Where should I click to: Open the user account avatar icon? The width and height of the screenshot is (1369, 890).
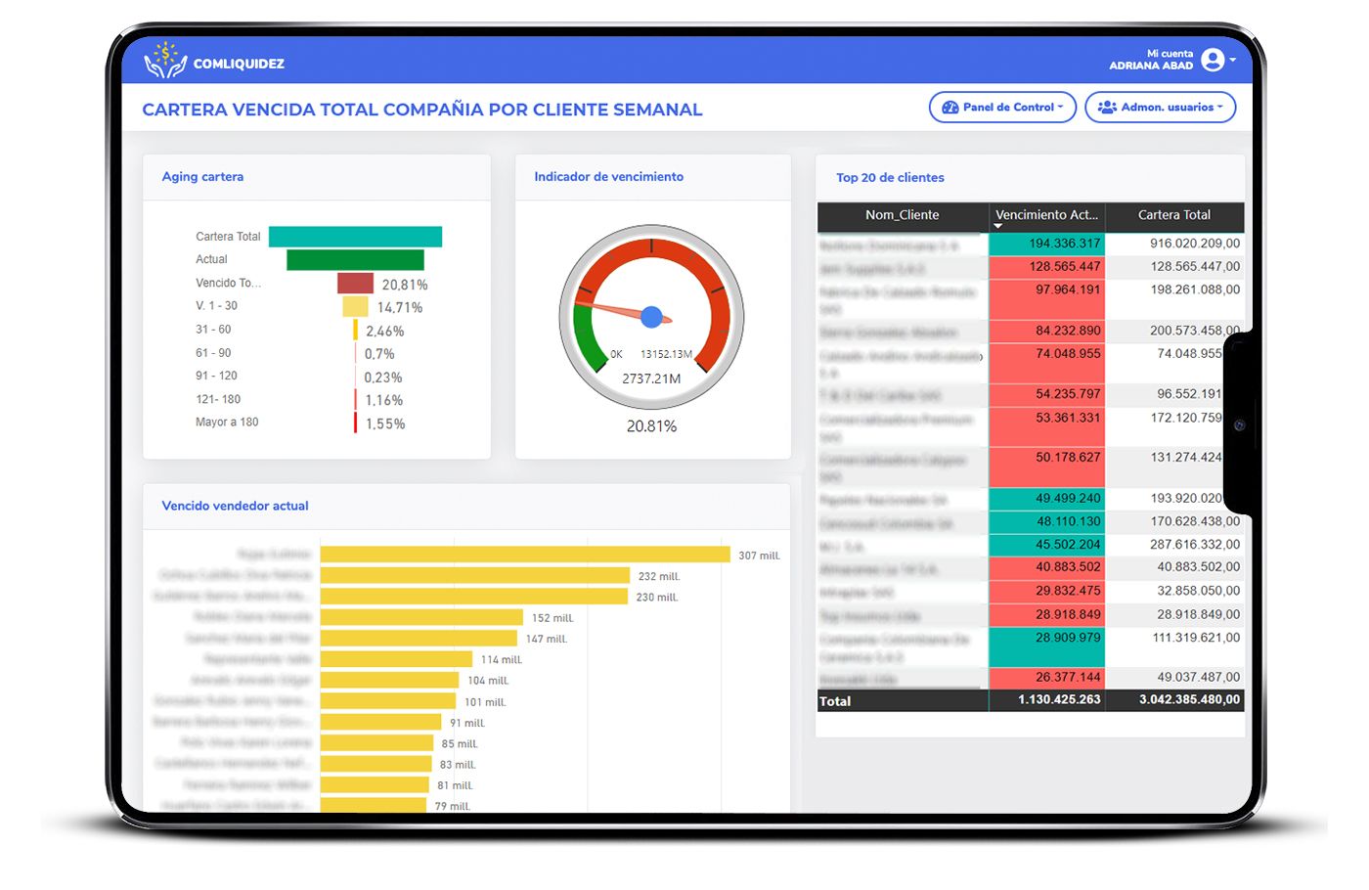click(x=1213, y=60)
